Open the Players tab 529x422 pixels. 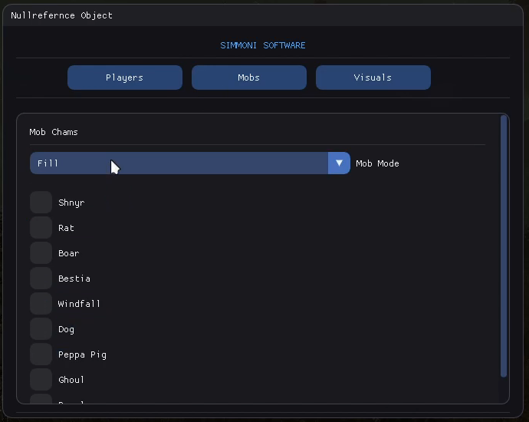tap(125, 77)
